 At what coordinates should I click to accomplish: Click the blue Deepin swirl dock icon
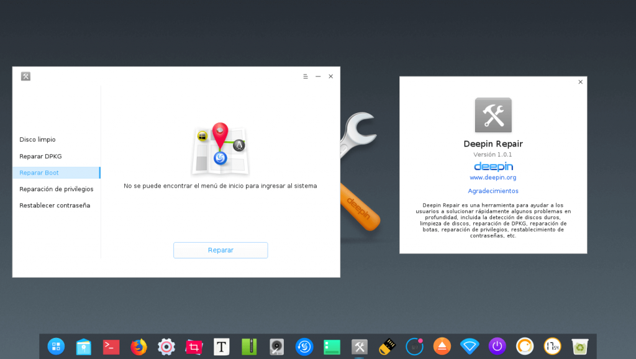[x=304, y=347]
